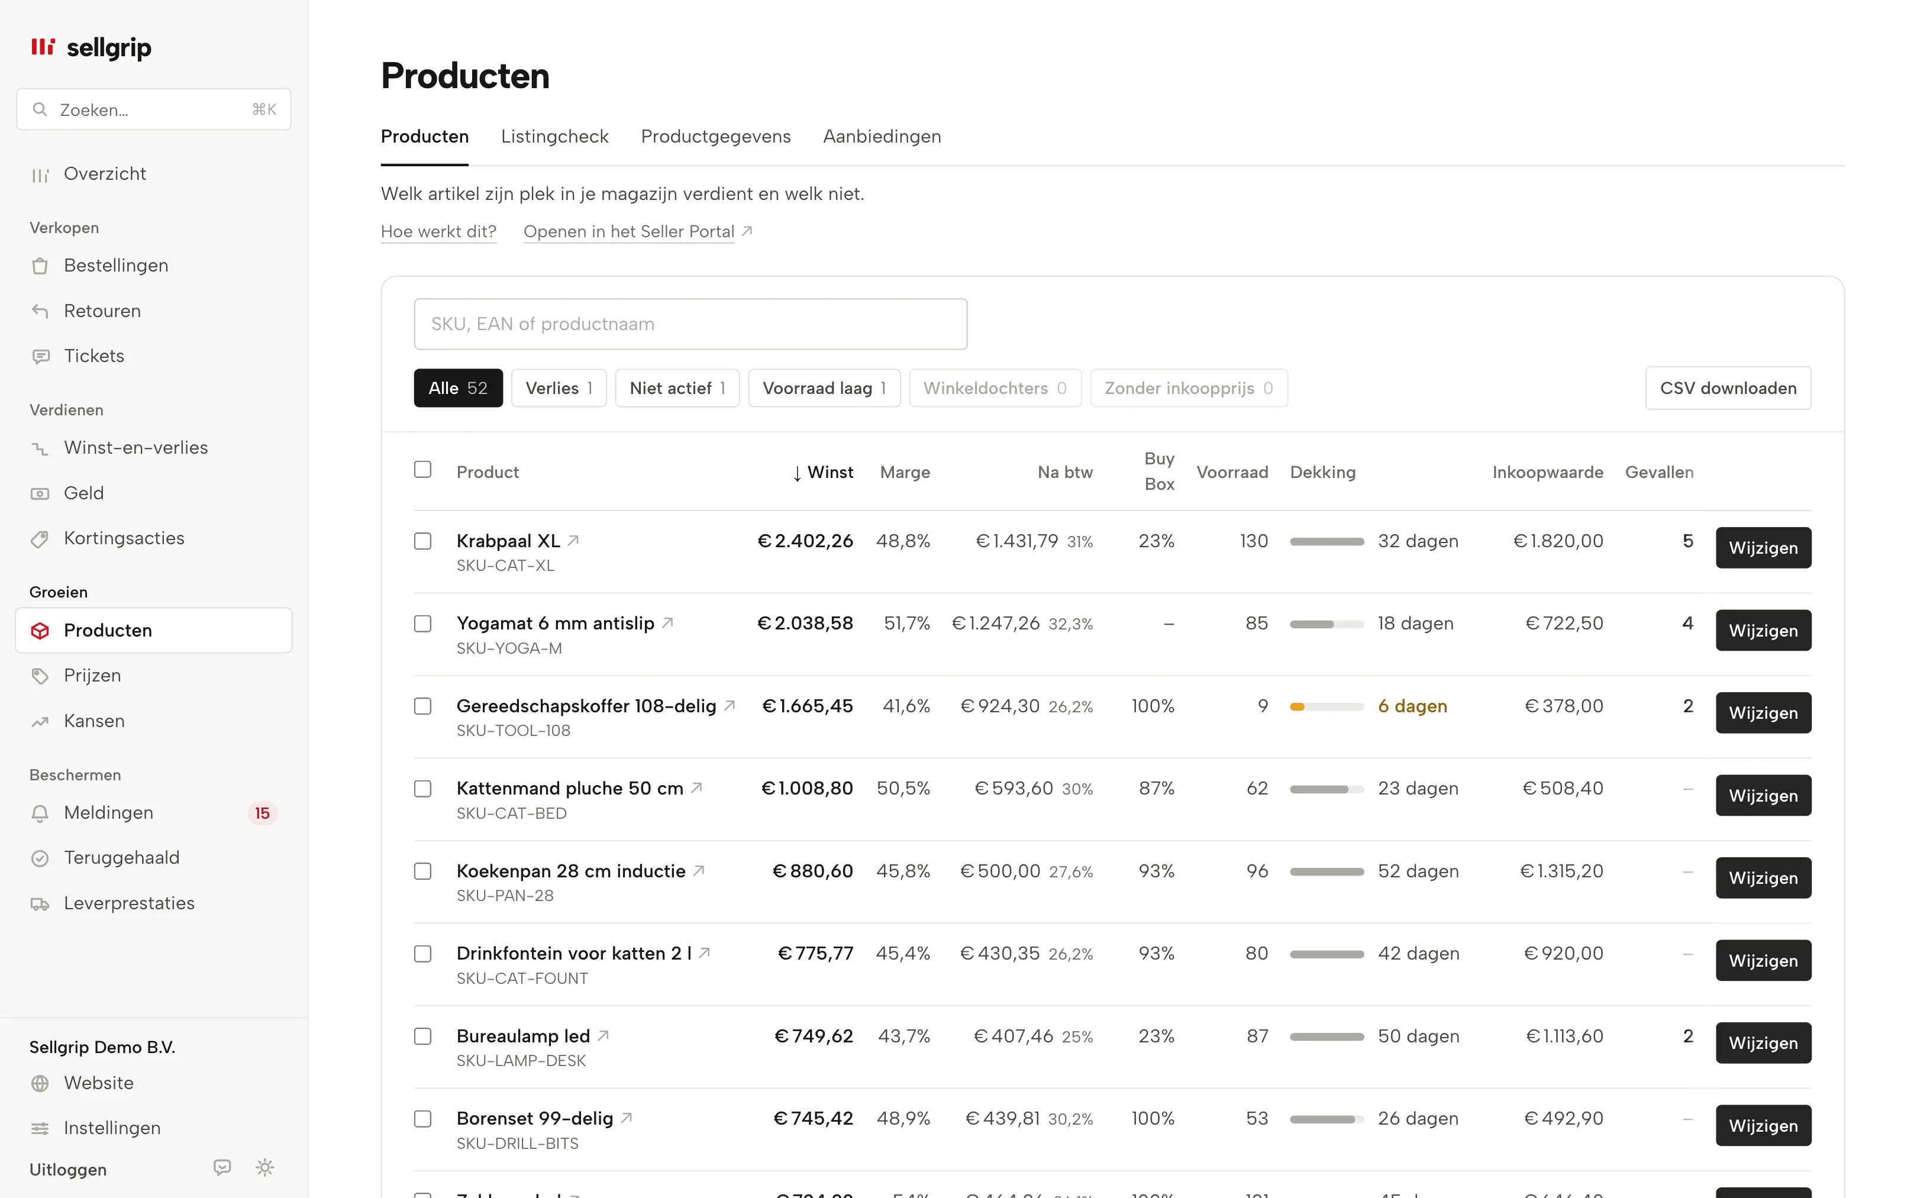Click the Krabpaal XL dekking progress bar
The height and width of the screenshot is (1198, 1917).
tap(1326, 541)
